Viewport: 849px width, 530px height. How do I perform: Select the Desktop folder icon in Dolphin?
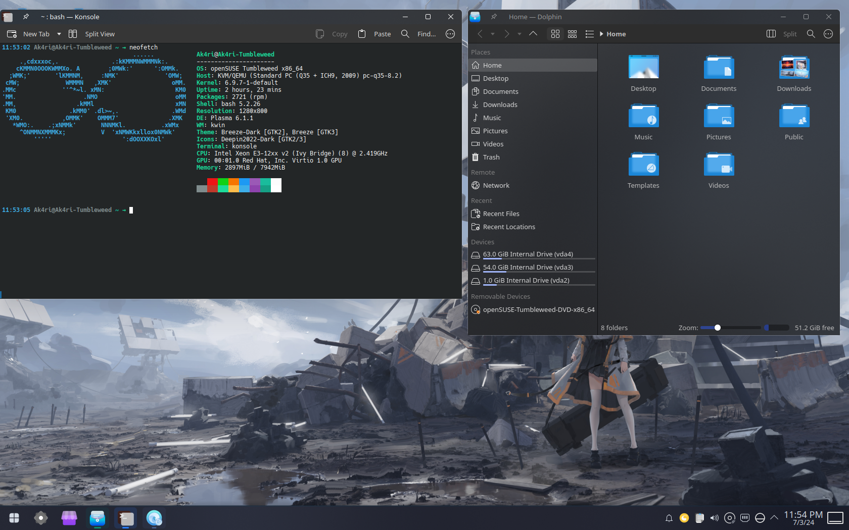[643, 67]
